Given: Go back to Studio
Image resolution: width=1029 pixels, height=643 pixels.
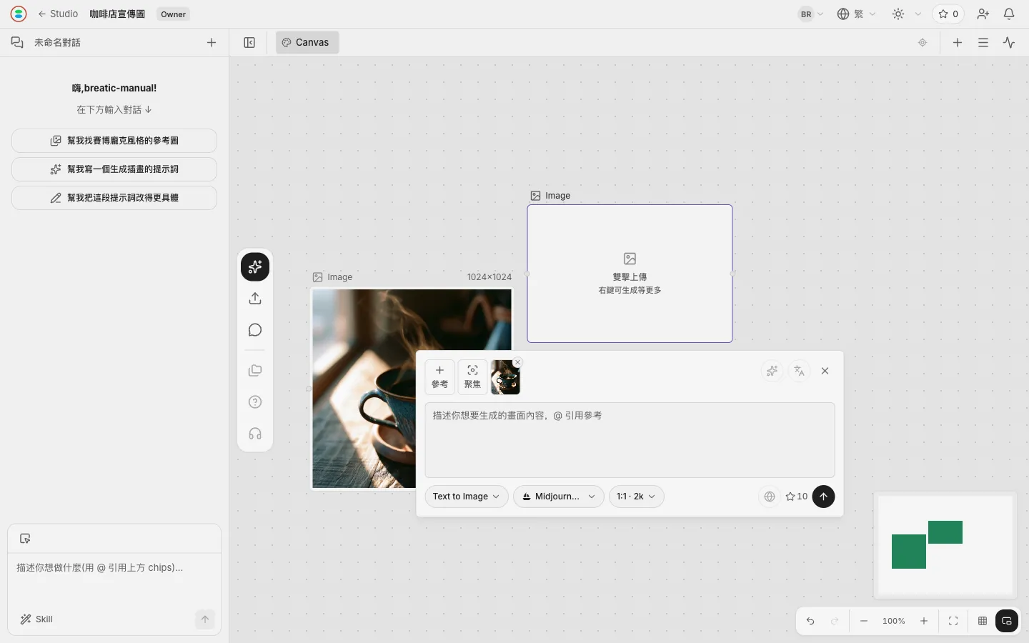Looking at the screenshot, I should 58,14.
